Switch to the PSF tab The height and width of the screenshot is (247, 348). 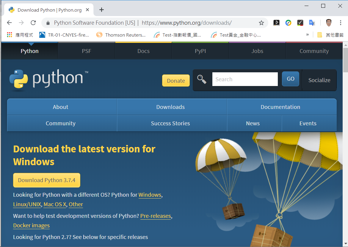point(87,51)
